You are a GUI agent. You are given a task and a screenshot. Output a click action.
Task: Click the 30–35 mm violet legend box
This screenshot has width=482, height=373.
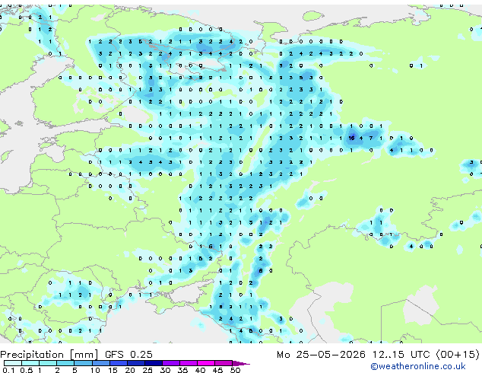point(170,363)
